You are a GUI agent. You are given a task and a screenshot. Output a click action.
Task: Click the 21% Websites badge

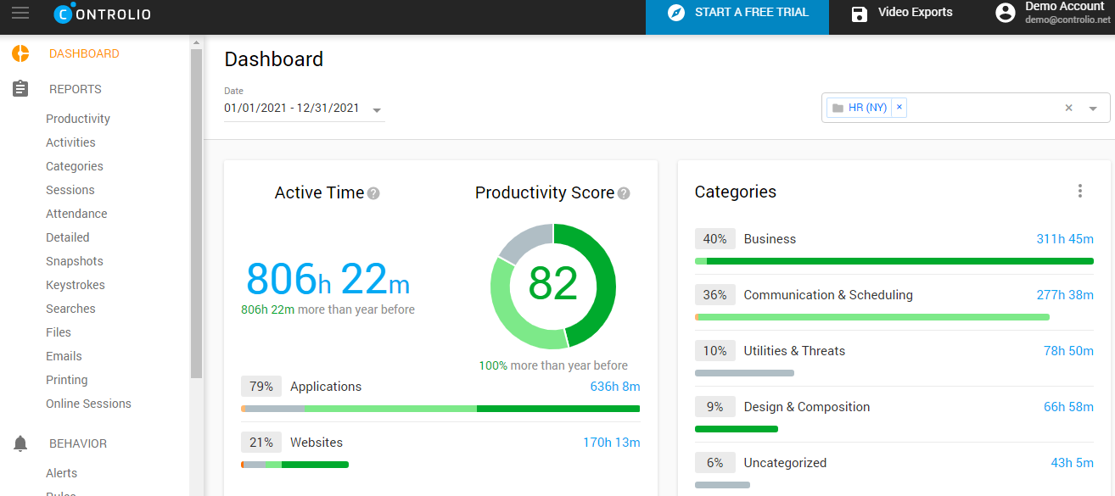(261, 443)
